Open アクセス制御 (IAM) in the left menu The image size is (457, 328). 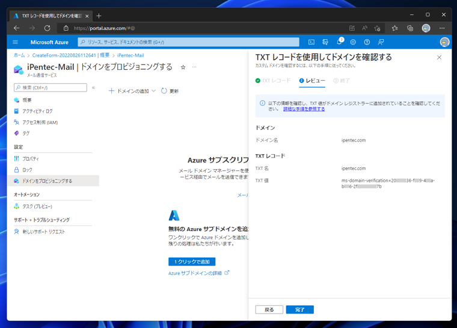pyautogui.click(x=40, y=122)
